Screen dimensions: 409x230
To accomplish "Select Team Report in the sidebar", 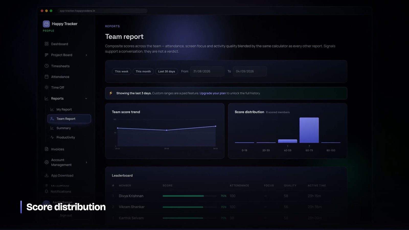I will pyautogui.click(x=69, y=119).
